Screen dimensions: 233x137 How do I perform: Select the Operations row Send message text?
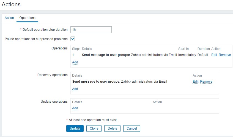(129, 55)
